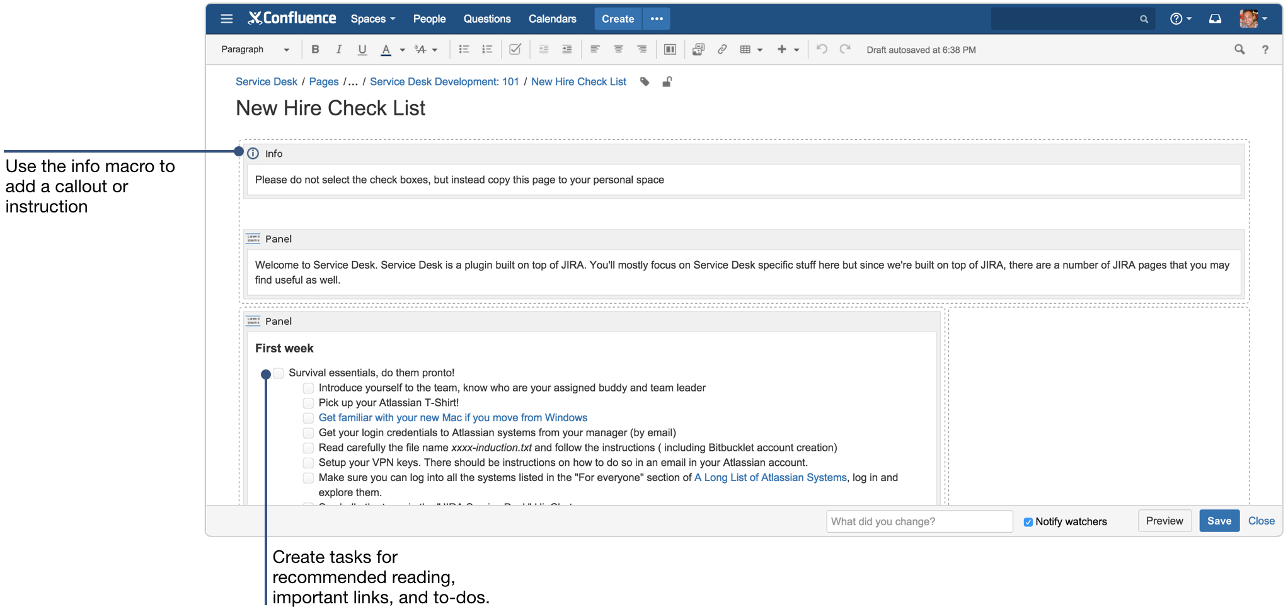Insert a task list
This screenshot has width=1288, height=609.
[515, 49]
